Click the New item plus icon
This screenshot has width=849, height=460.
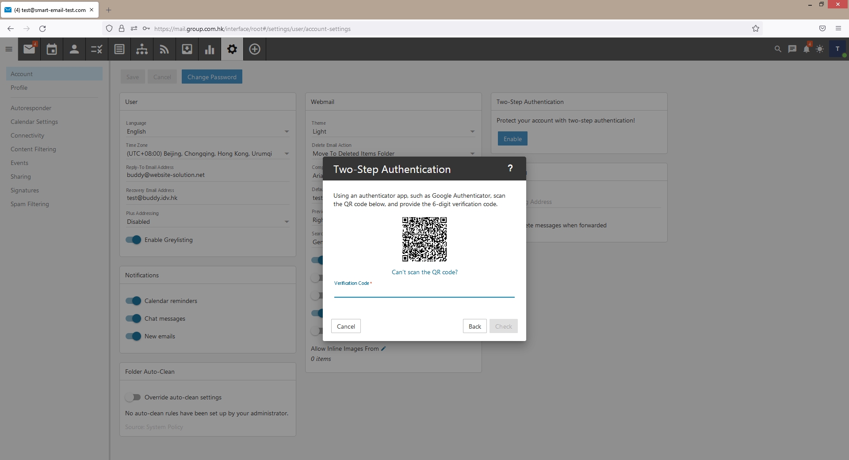pos(255,49)
